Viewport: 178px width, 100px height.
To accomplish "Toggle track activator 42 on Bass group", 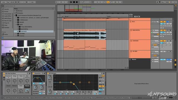I will pyautogui.click(x=163, y=22).
